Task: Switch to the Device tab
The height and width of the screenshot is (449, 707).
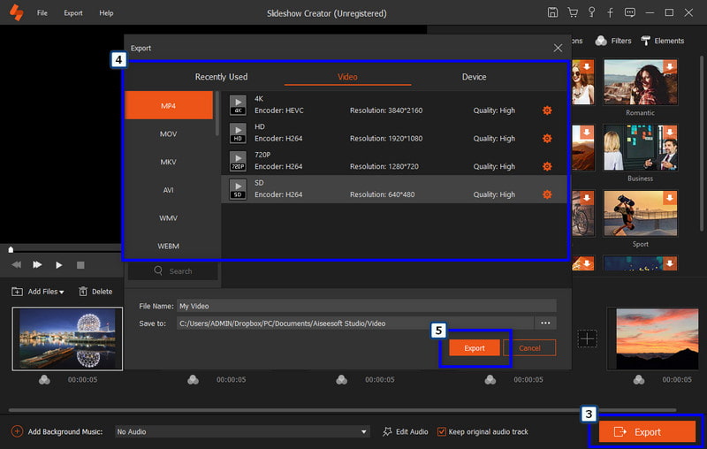Action: pos(474,77)
